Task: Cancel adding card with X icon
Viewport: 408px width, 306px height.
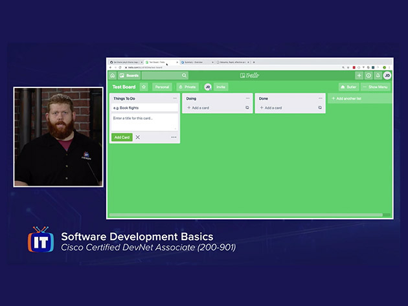Action: pos(137,137)
